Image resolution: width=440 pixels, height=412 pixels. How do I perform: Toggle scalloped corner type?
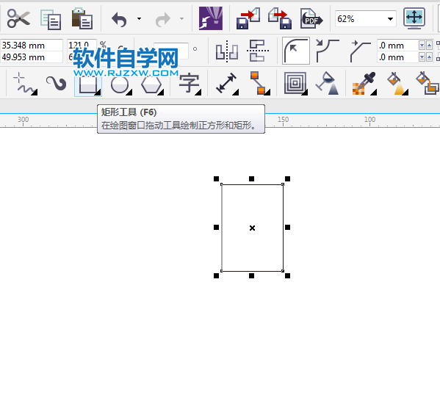click(328, 51)
